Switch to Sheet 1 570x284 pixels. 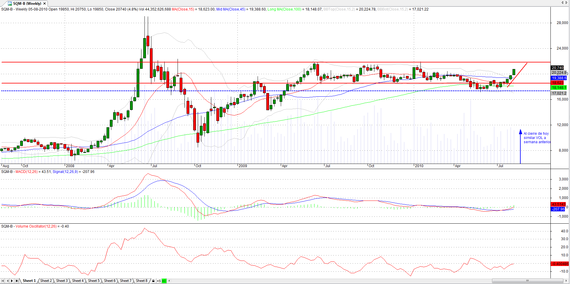click(x=29, y=281)
